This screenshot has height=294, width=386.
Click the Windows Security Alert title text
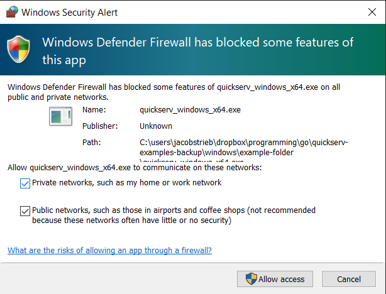pos(70,13)
